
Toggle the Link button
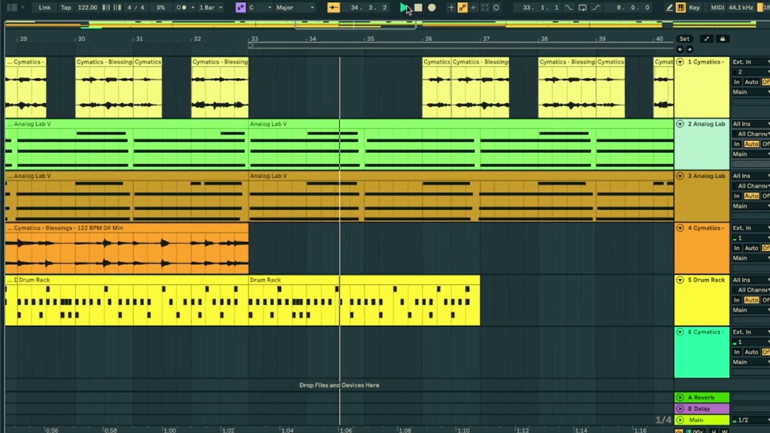[45, 8]
